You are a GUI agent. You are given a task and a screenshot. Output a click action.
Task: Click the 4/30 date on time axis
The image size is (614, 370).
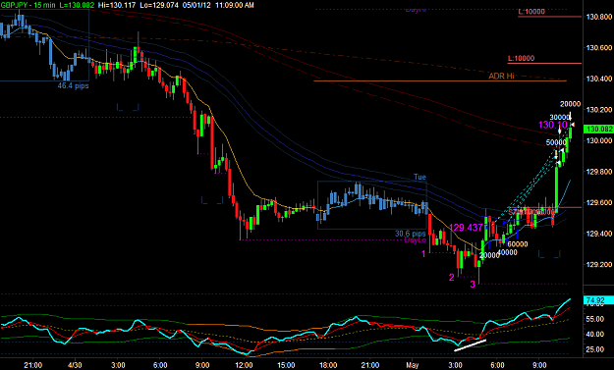point(75,365)
